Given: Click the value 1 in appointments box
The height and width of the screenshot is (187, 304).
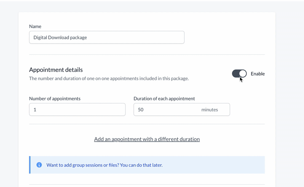Looking at the screenshot, I should click(x=35, y=110).
